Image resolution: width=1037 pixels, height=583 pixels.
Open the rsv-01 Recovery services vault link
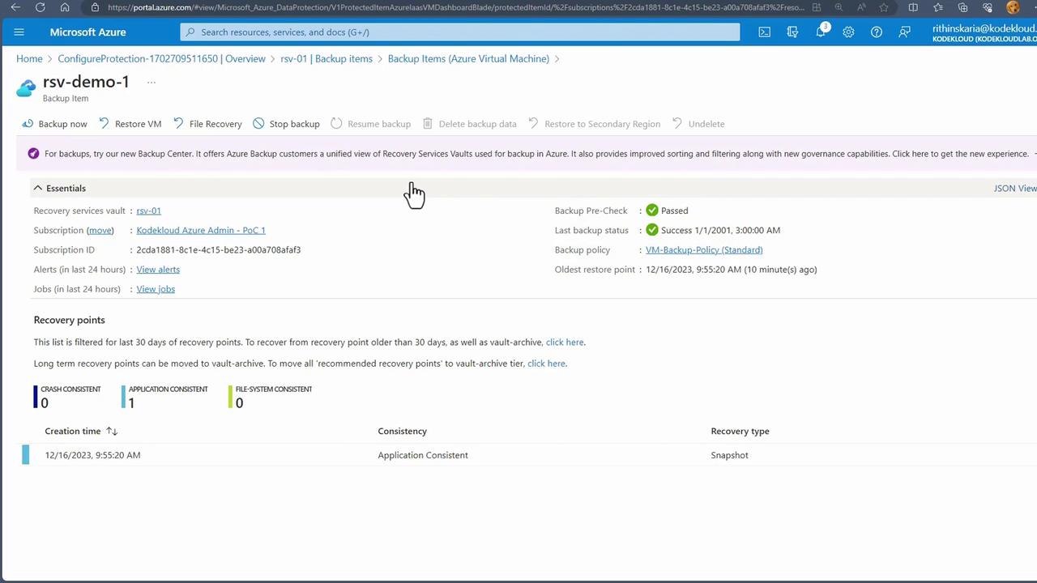coord(148,211)
